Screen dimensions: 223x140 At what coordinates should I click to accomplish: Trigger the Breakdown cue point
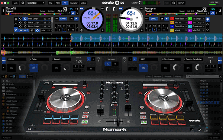(x=190, y=26)
